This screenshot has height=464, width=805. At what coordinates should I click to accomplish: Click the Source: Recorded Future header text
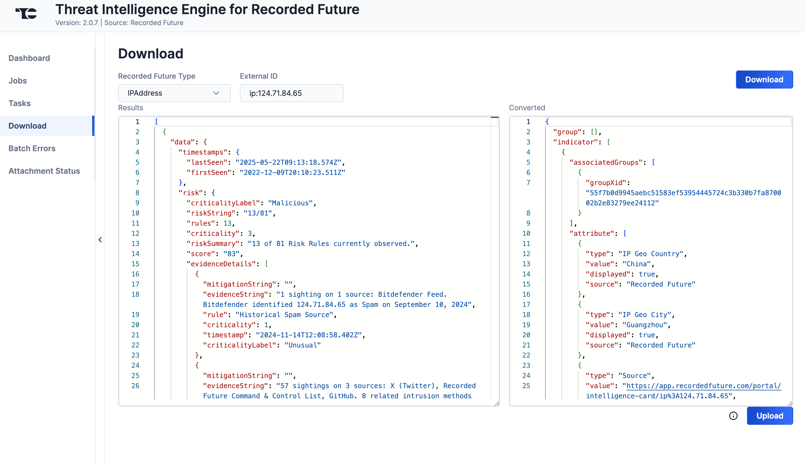(x=144, y=23)
